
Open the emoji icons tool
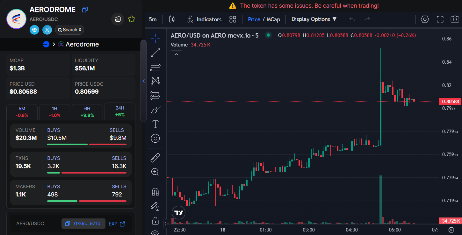coord(155,138)
